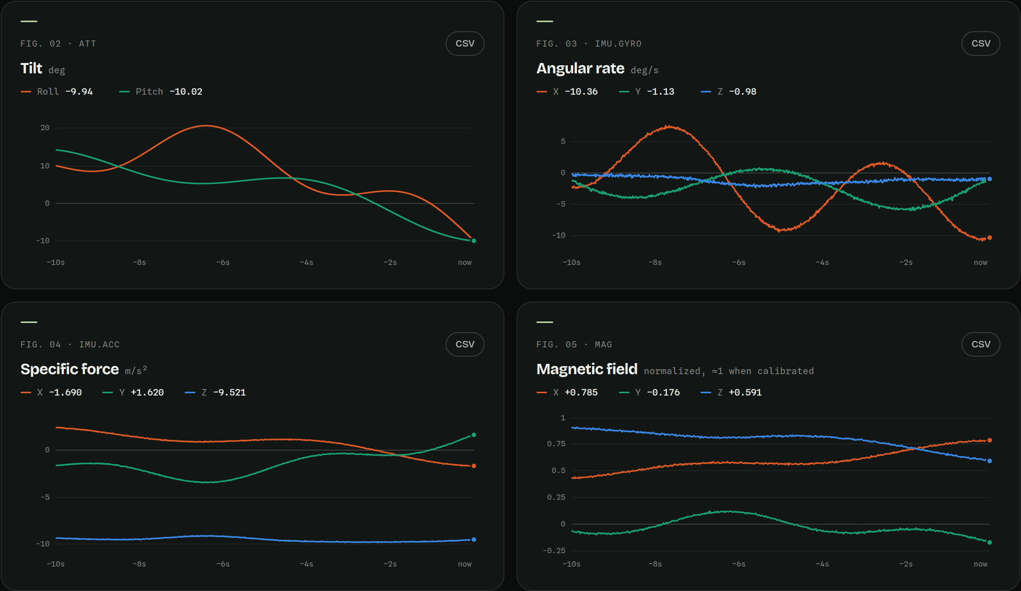The width and height of the screenshot is (1021, 591).
Task: Select the Specific force chart title
Action: [x=70, y=369]
